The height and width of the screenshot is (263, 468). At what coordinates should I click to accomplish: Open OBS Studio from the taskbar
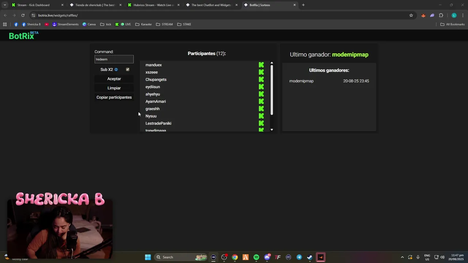coord(224,257)
